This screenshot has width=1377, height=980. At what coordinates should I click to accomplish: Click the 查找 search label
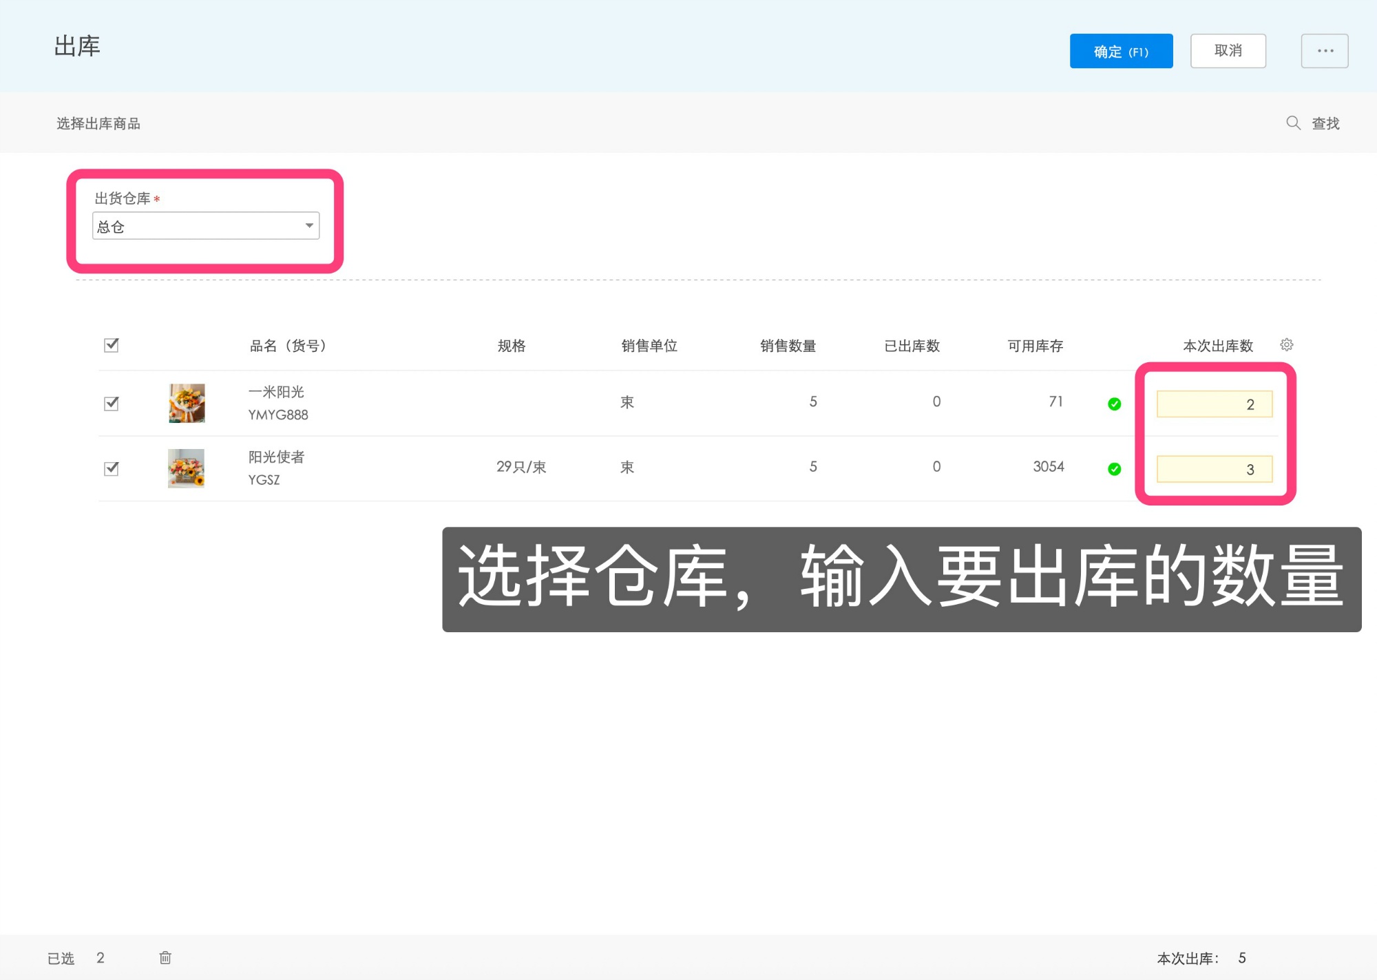[1325, 123]
